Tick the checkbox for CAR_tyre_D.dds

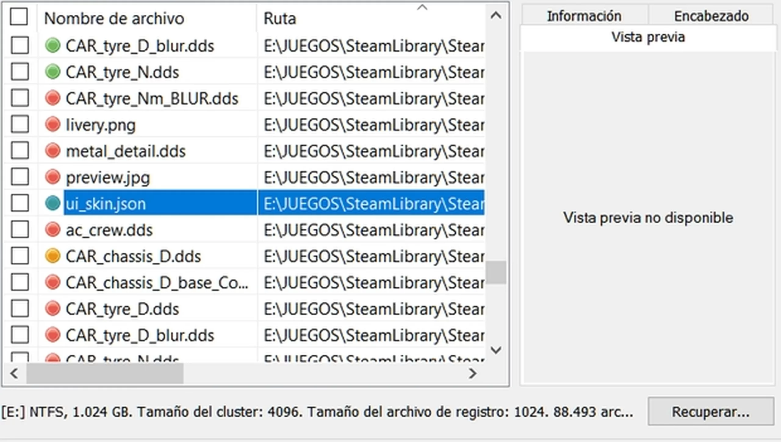click(x=20, y=308)
